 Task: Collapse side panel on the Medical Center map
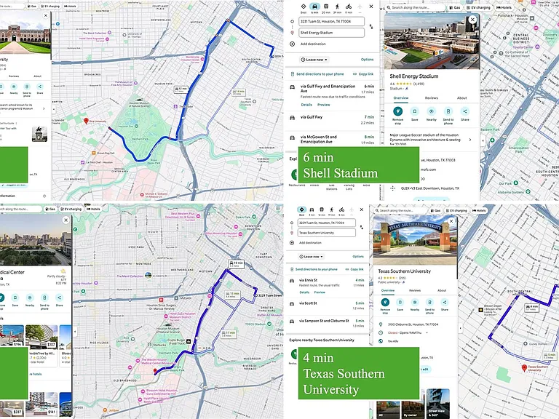pyautogui.click(x=75, y=332)
